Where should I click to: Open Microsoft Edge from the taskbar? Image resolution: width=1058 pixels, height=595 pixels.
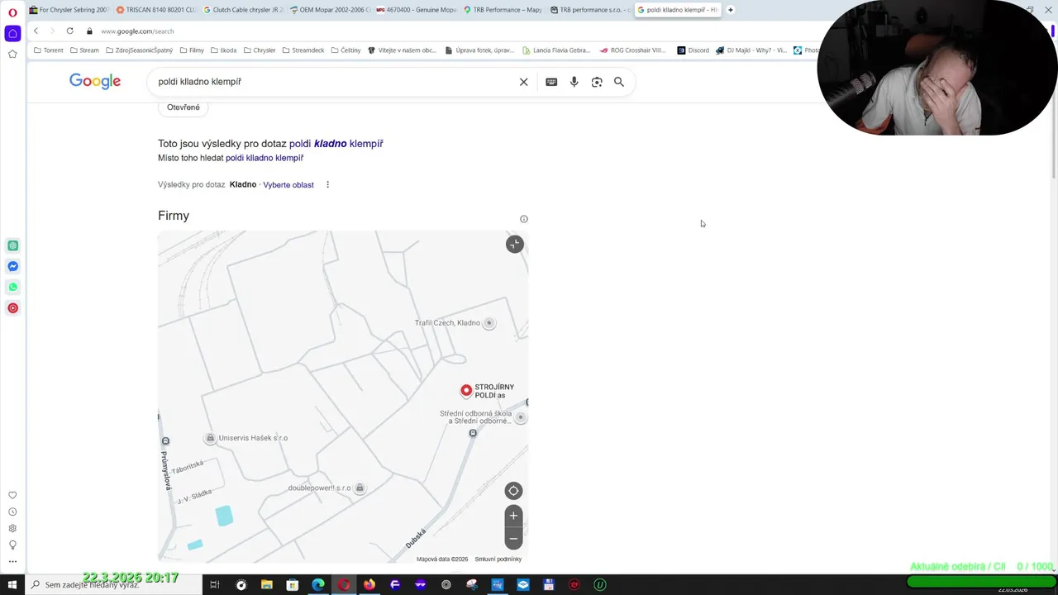317,585
